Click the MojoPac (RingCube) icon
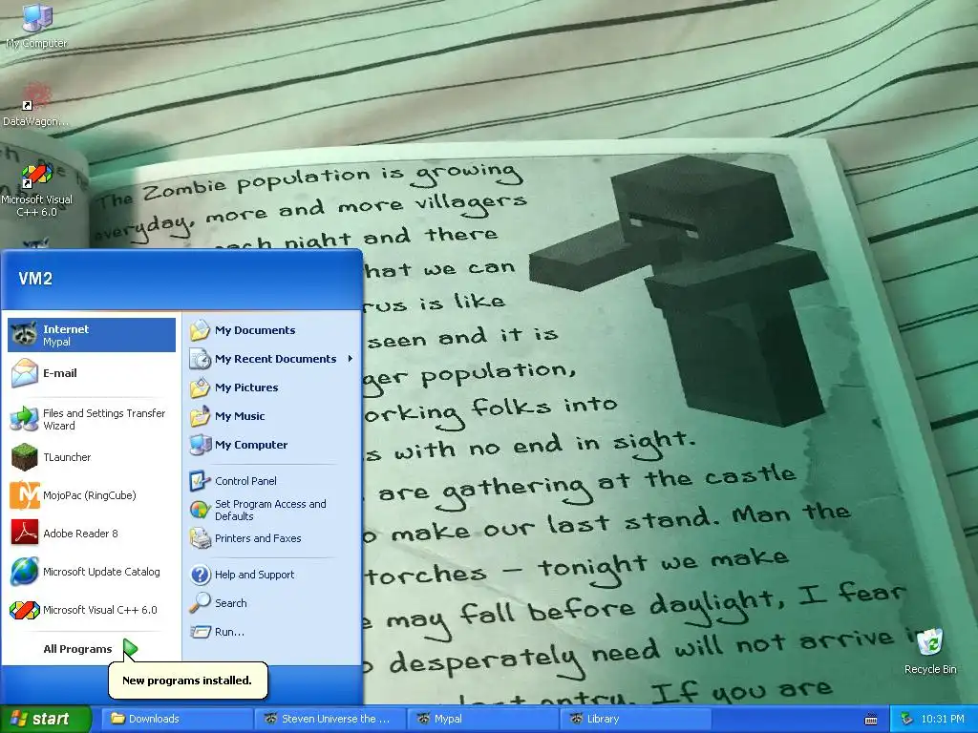 tap(24, 495)
